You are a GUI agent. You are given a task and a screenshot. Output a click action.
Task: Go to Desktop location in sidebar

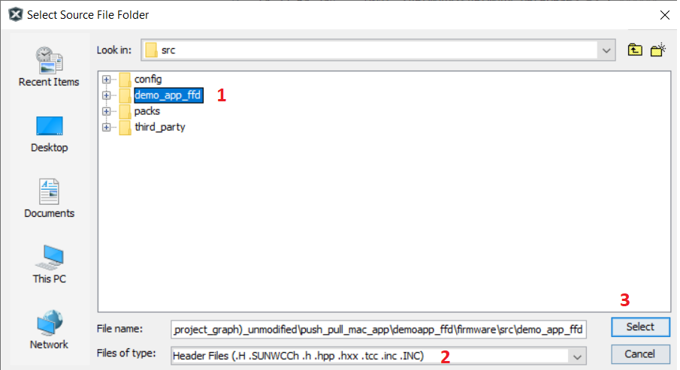tap(49, 133)
